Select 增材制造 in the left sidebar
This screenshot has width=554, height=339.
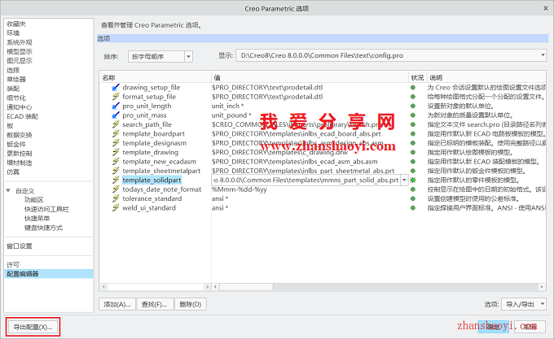20,163
